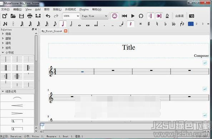Click the metronome icon

point(167,16)
